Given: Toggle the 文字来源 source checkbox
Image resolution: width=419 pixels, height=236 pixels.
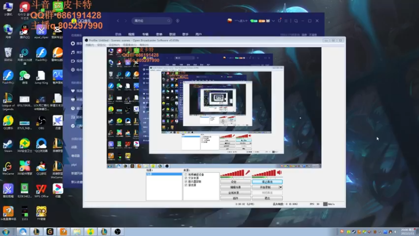Looking at the screenshot, I should [x=186, y=178].
